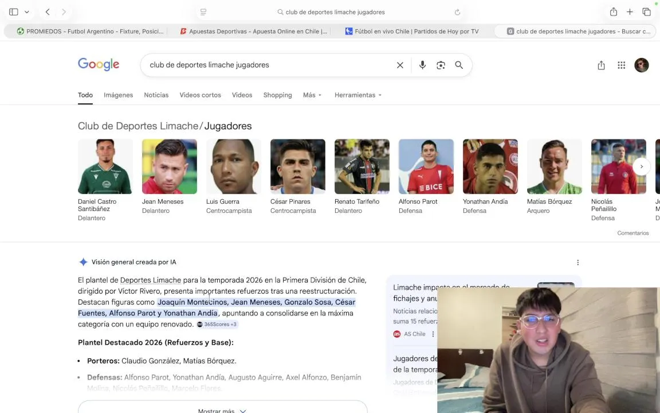Switch to Apuestas Deportivas tab

[x=253, y=31]
